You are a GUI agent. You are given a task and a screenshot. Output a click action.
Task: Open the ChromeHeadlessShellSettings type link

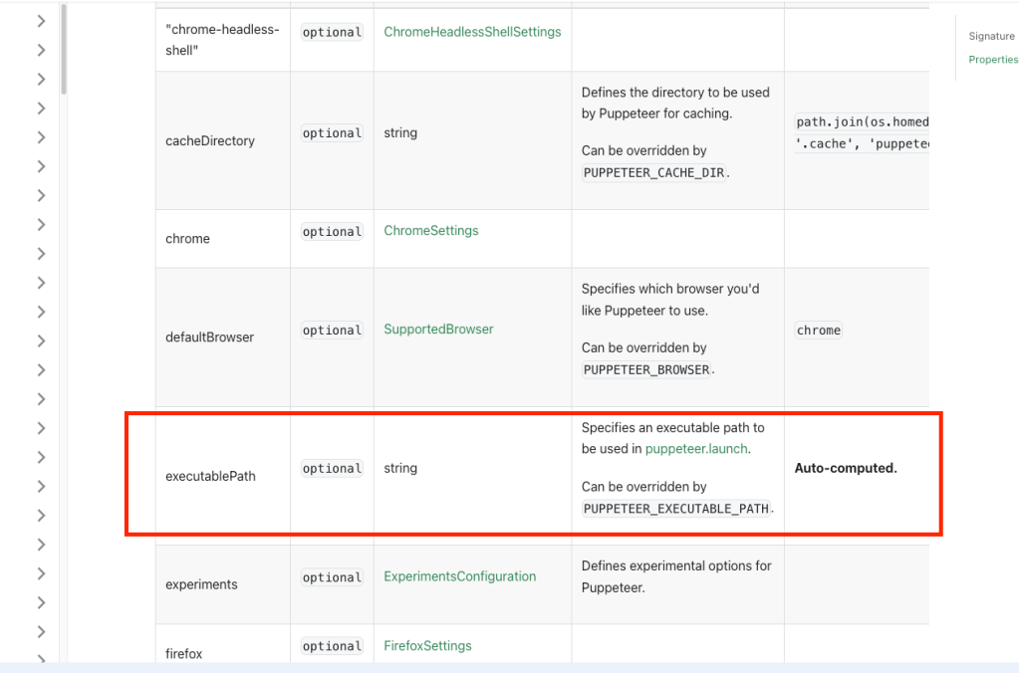(x=472, y=32)
